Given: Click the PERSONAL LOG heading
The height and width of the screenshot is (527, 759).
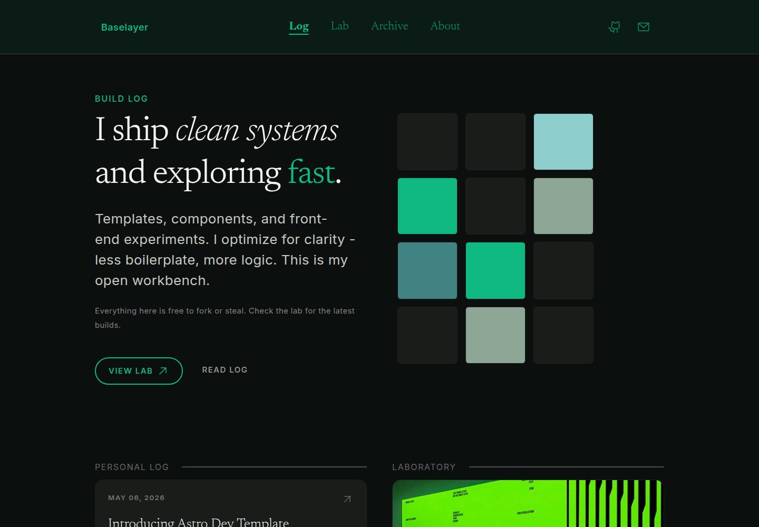Looking at the screenshot, I should click(132, 467).
